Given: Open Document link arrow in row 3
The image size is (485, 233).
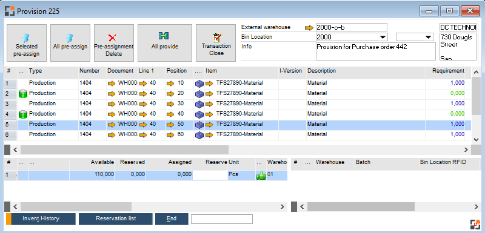Looking at the screenshot, I should click(x=112, y=104).
